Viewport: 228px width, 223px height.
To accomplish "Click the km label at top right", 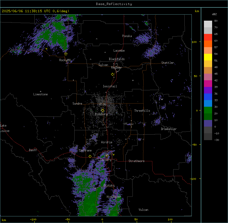I will 197,11.
